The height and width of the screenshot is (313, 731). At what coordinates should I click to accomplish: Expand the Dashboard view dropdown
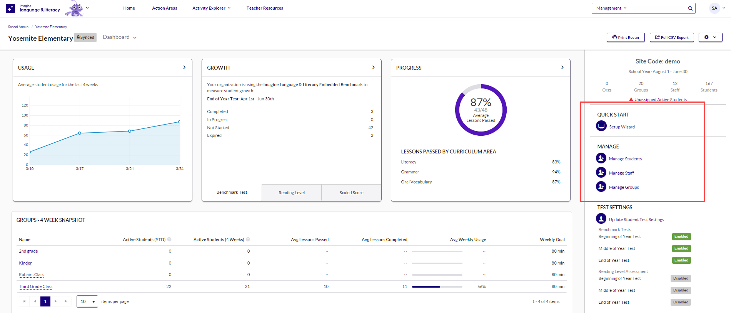pyautogui.click(x=120, y=37)
